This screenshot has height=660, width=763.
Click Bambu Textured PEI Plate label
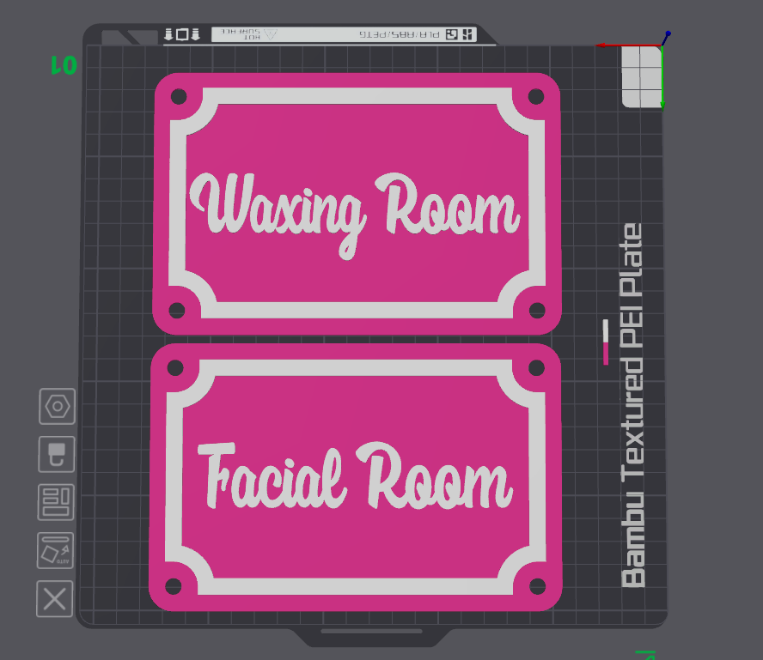[x=632, y=405]
